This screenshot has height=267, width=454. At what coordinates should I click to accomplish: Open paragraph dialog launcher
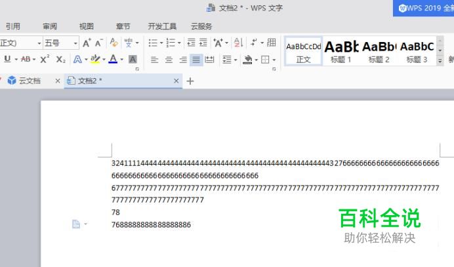(x=274, y=69)
